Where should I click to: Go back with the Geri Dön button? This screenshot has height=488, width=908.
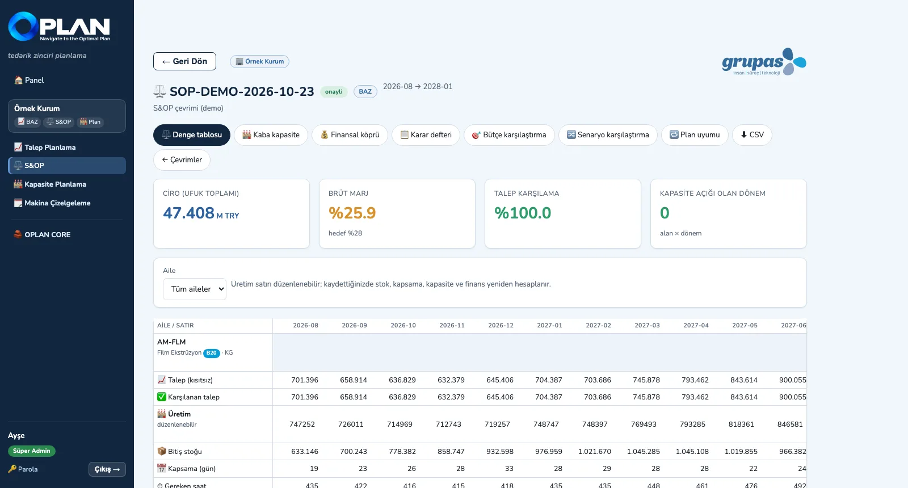pyautogui.click(x=184, y=61)
